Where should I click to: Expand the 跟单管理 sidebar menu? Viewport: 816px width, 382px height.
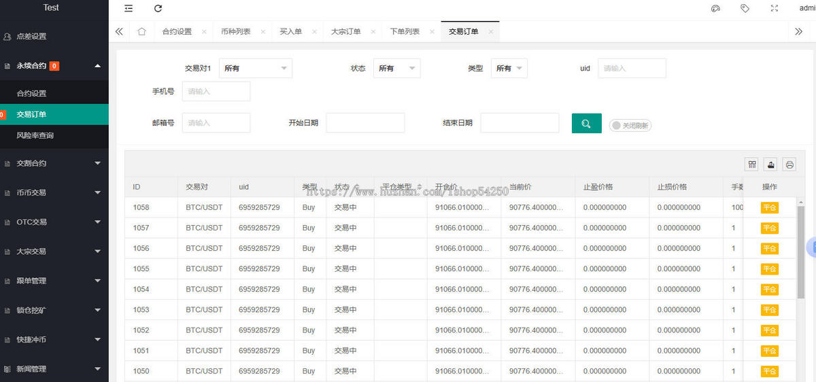(x=54, y=281)
